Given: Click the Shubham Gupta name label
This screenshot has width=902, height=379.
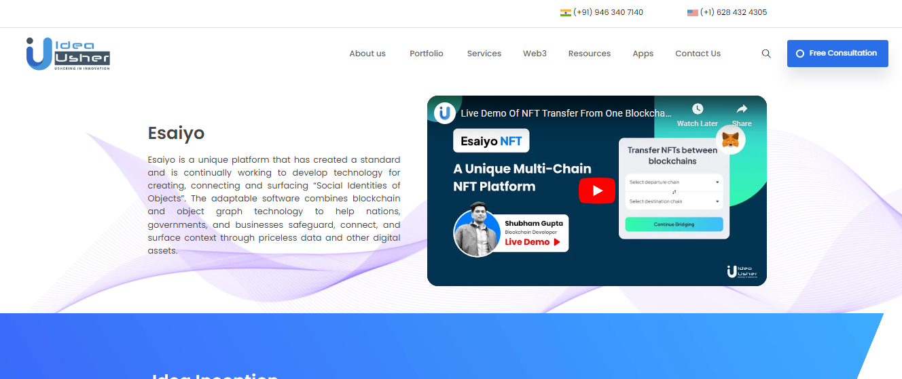Looking at the screenshot, I should tap(533, 223).
